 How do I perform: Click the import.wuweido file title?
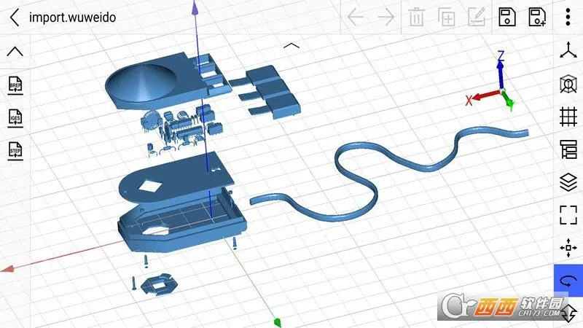[x=72, y=17]
